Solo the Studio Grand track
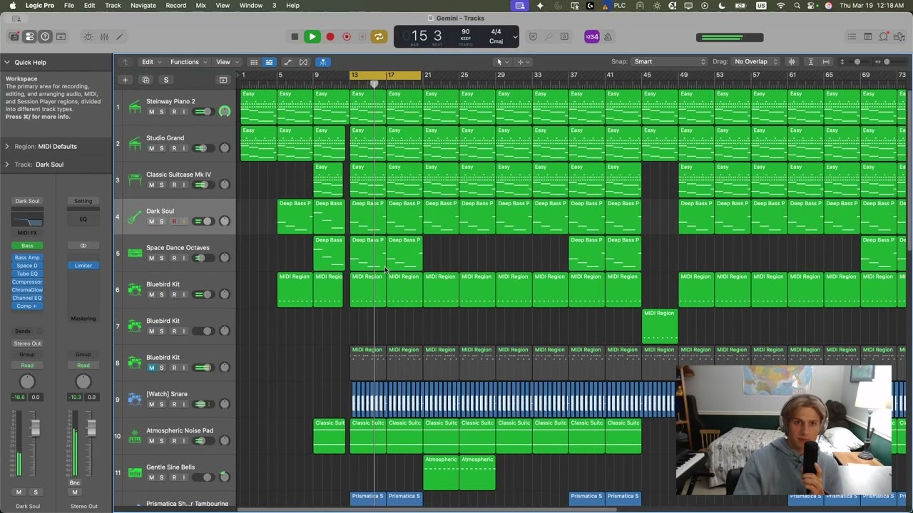Viewport: 913px width, 513px height. [161, 148]
